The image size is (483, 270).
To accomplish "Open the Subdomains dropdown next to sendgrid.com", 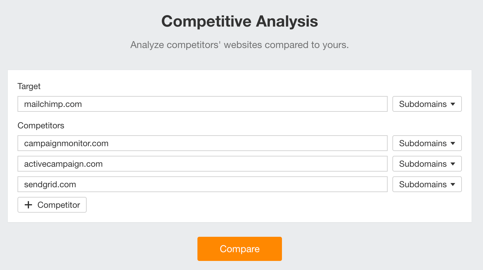I will [427, 184].
